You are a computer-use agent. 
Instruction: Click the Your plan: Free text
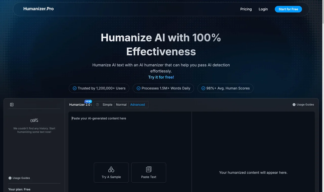[19, 189]
